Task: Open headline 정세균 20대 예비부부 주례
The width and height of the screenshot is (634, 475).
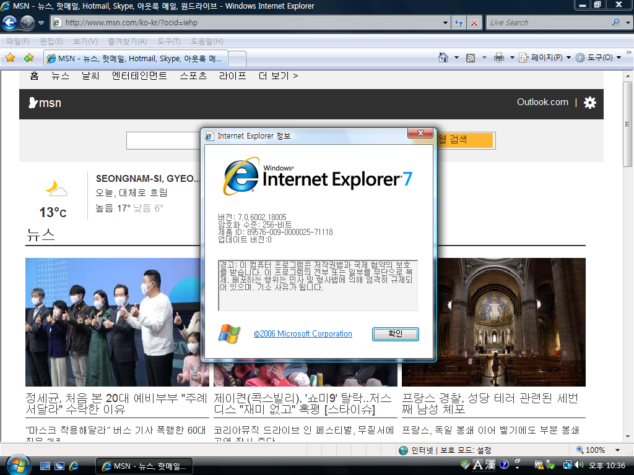Action: tap(116, 403)
